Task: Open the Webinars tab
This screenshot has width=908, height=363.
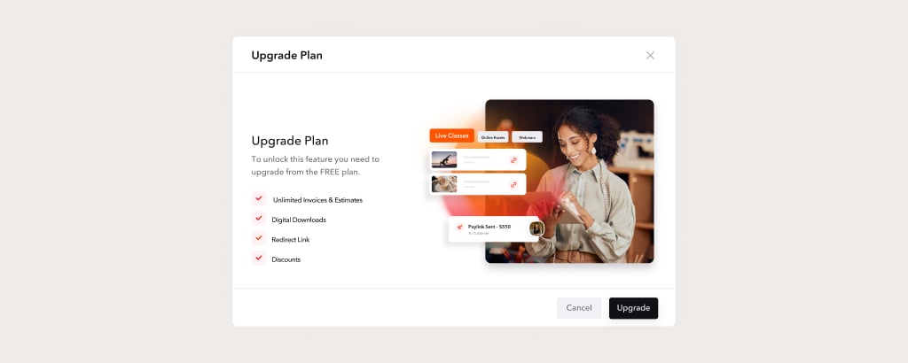Action: [x=527, y=137]
